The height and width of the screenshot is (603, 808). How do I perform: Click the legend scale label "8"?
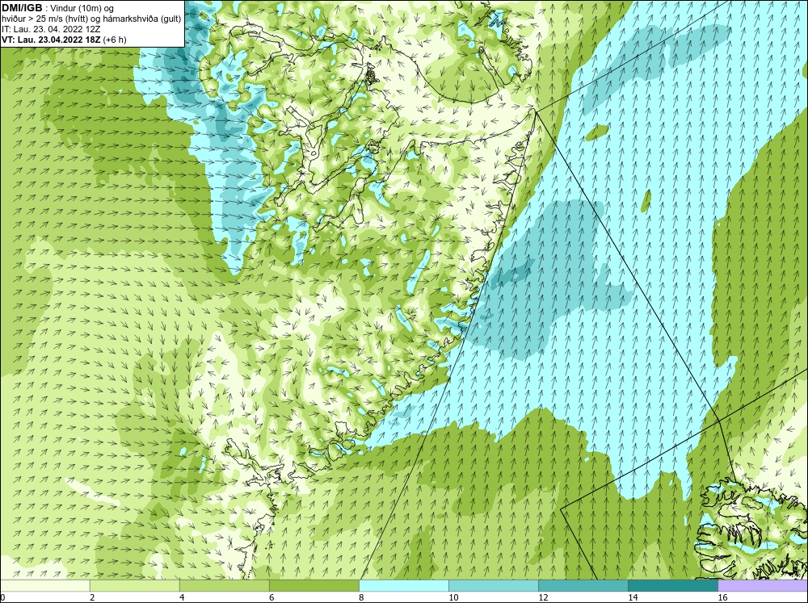(361, 597)
